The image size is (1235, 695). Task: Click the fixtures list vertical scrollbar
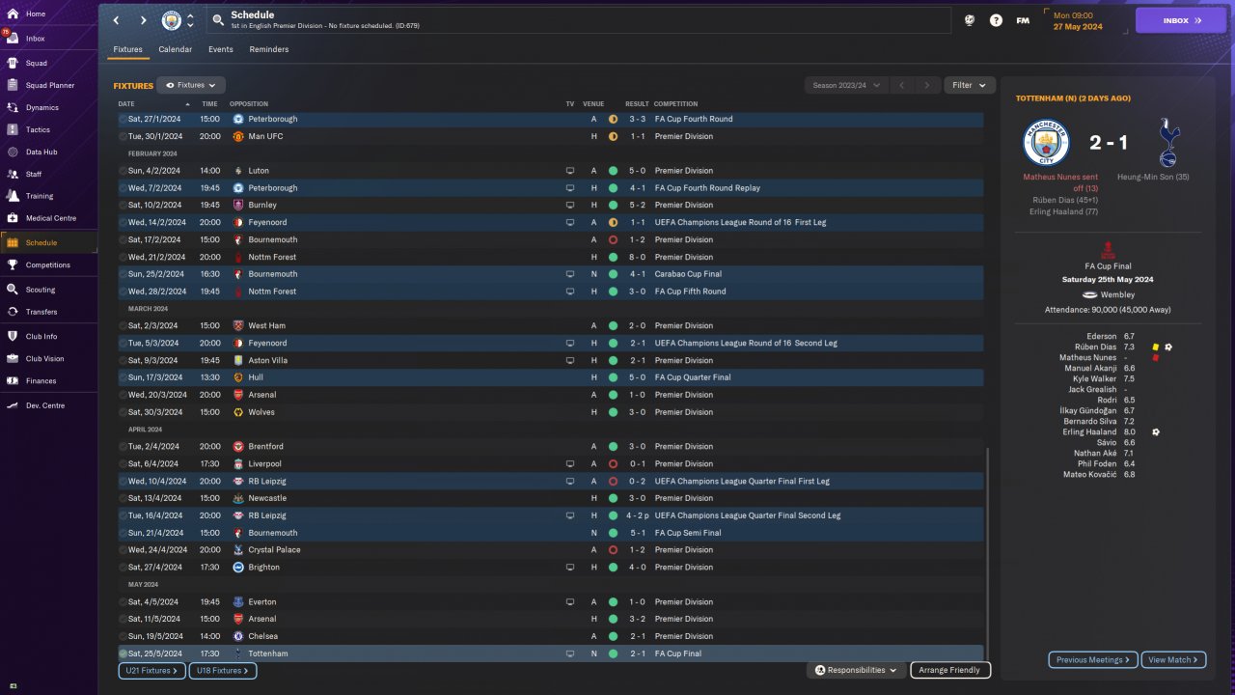[x=989, y=552]
